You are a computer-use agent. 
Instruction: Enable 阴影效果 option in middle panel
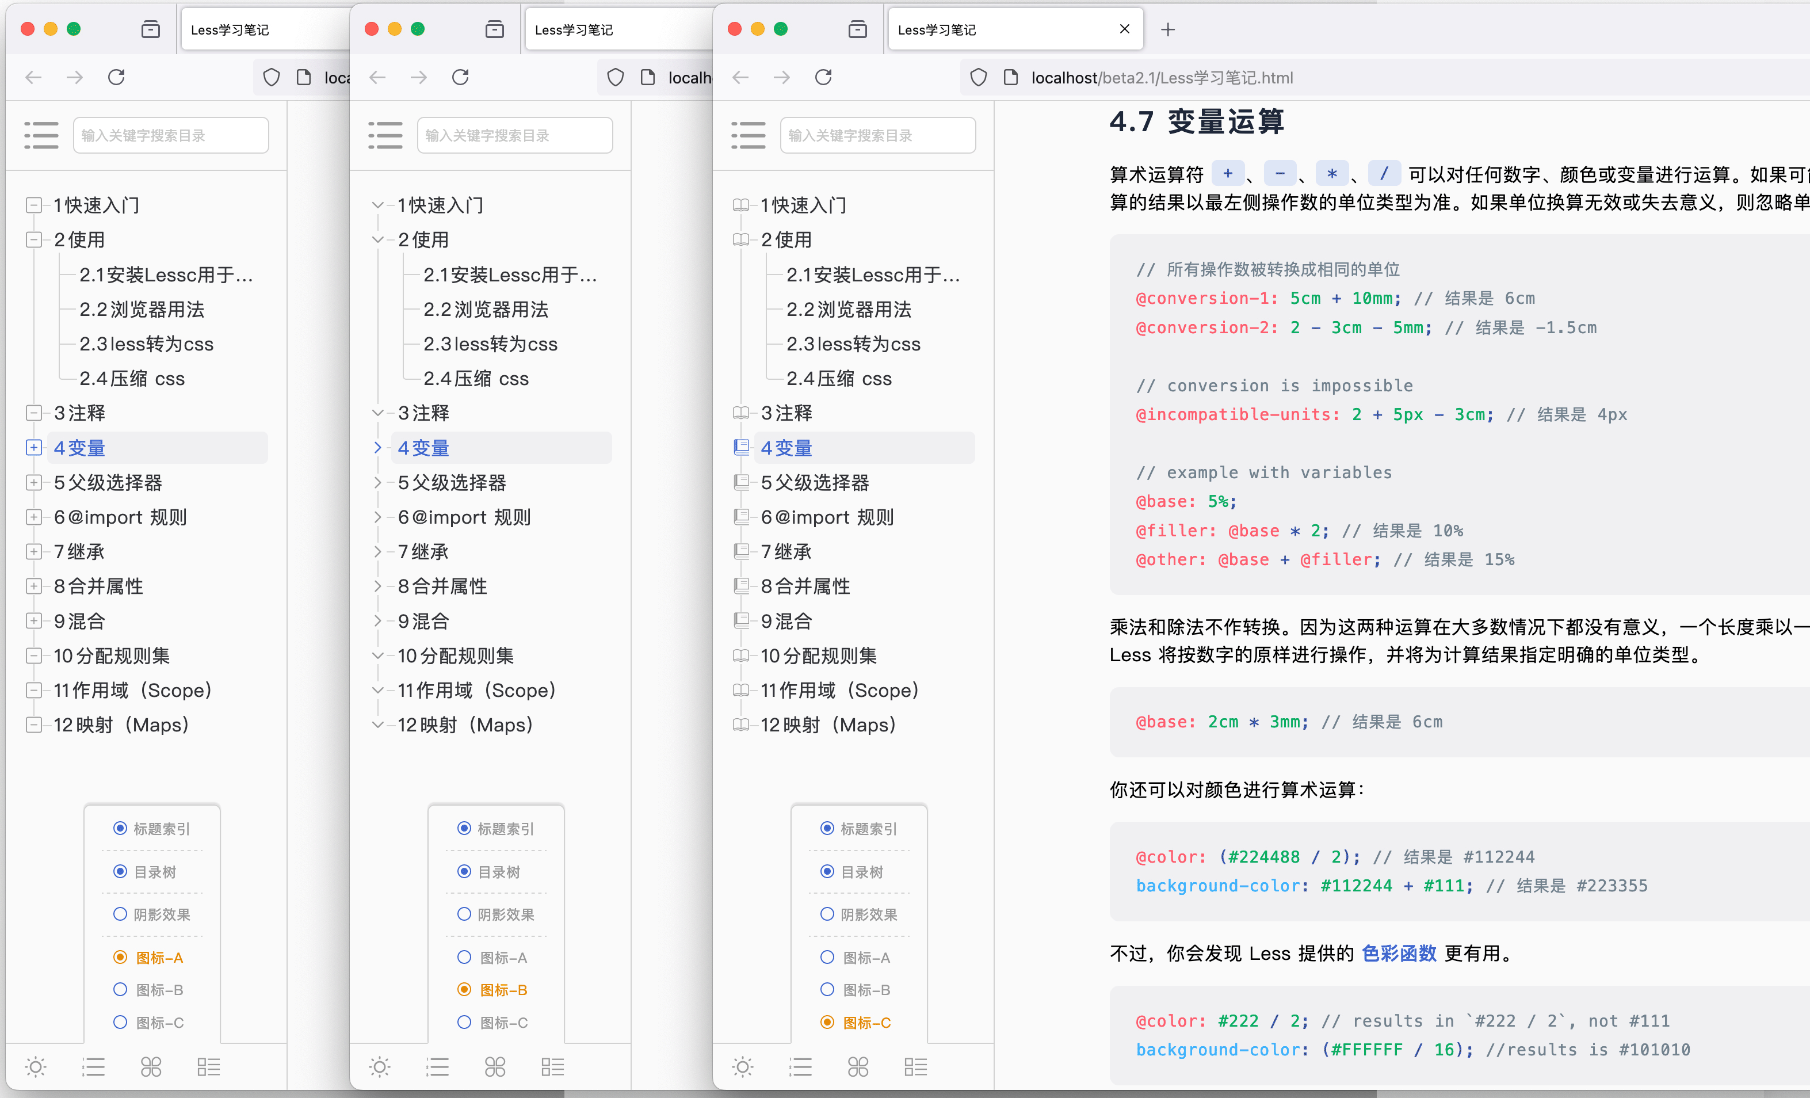tap(464, 913)
